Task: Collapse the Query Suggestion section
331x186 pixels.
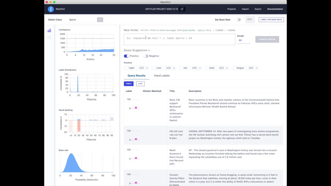Action: coord(137,50)
